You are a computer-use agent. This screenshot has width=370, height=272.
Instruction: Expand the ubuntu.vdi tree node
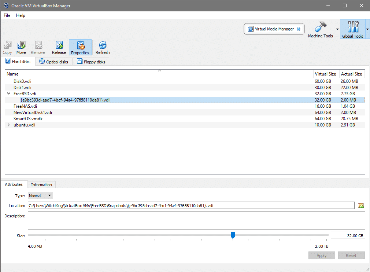click(8, 125)
